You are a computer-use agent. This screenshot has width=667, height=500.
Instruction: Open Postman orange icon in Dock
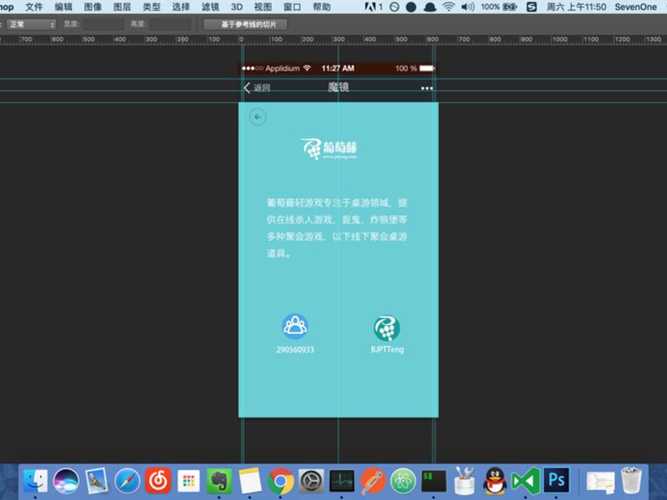(373, 481)
